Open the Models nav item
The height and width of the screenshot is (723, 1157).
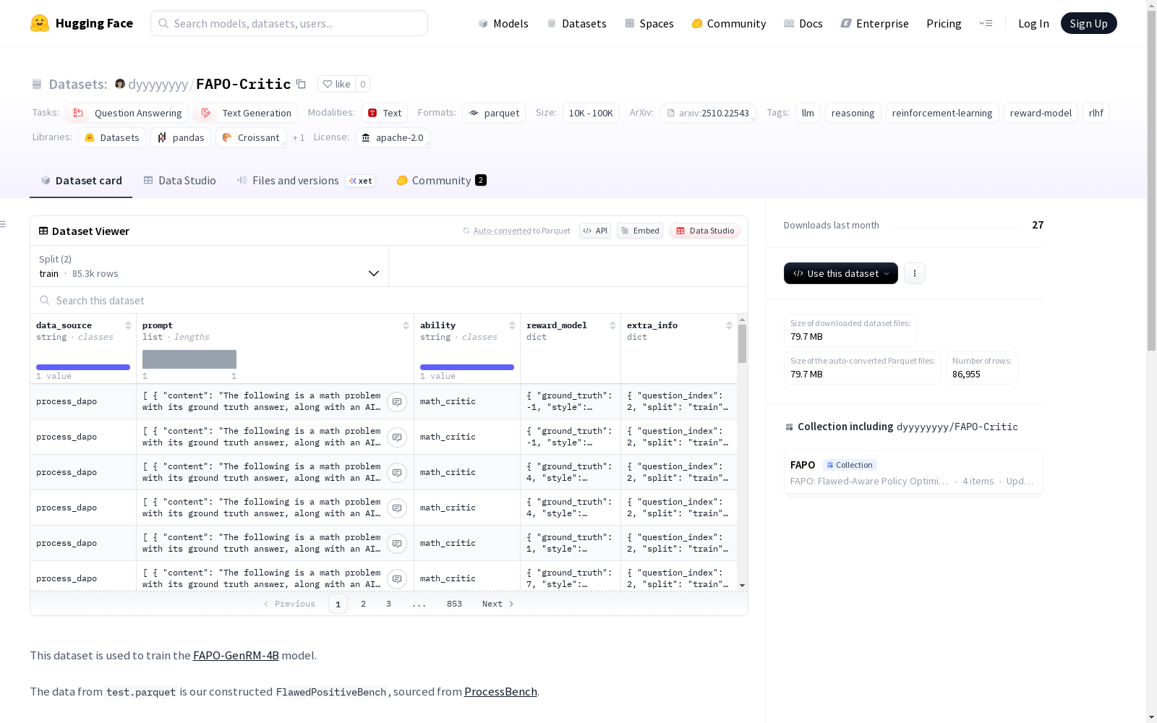(x=503, y=23)
